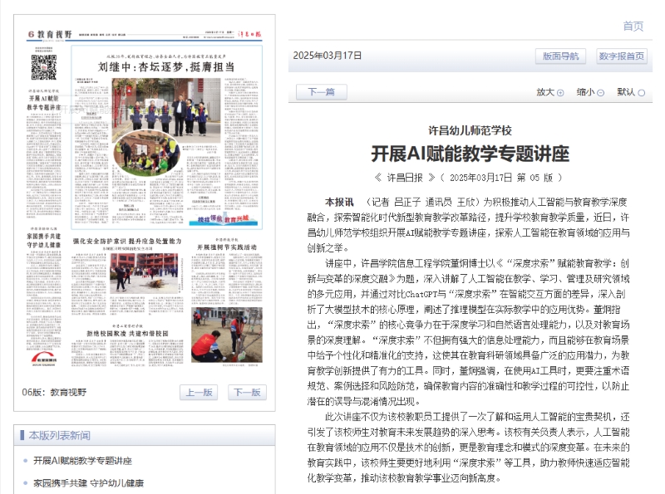665x494 pixels.
Task: Open 开展AI赋能教学专题讲座 in the news list
Action: (82, 461)
